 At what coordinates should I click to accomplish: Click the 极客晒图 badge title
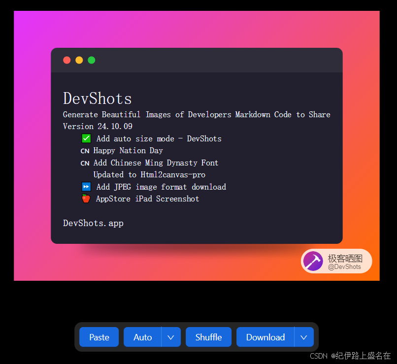[x=345, y=259]
